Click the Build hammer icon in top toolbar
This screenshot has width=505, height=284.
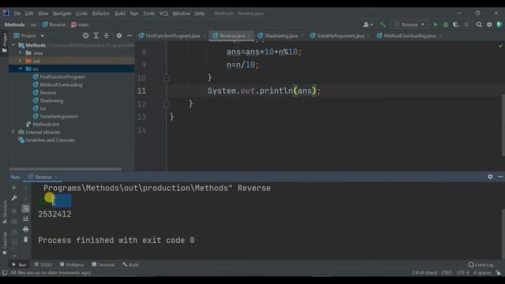click(x=383, y=24)
